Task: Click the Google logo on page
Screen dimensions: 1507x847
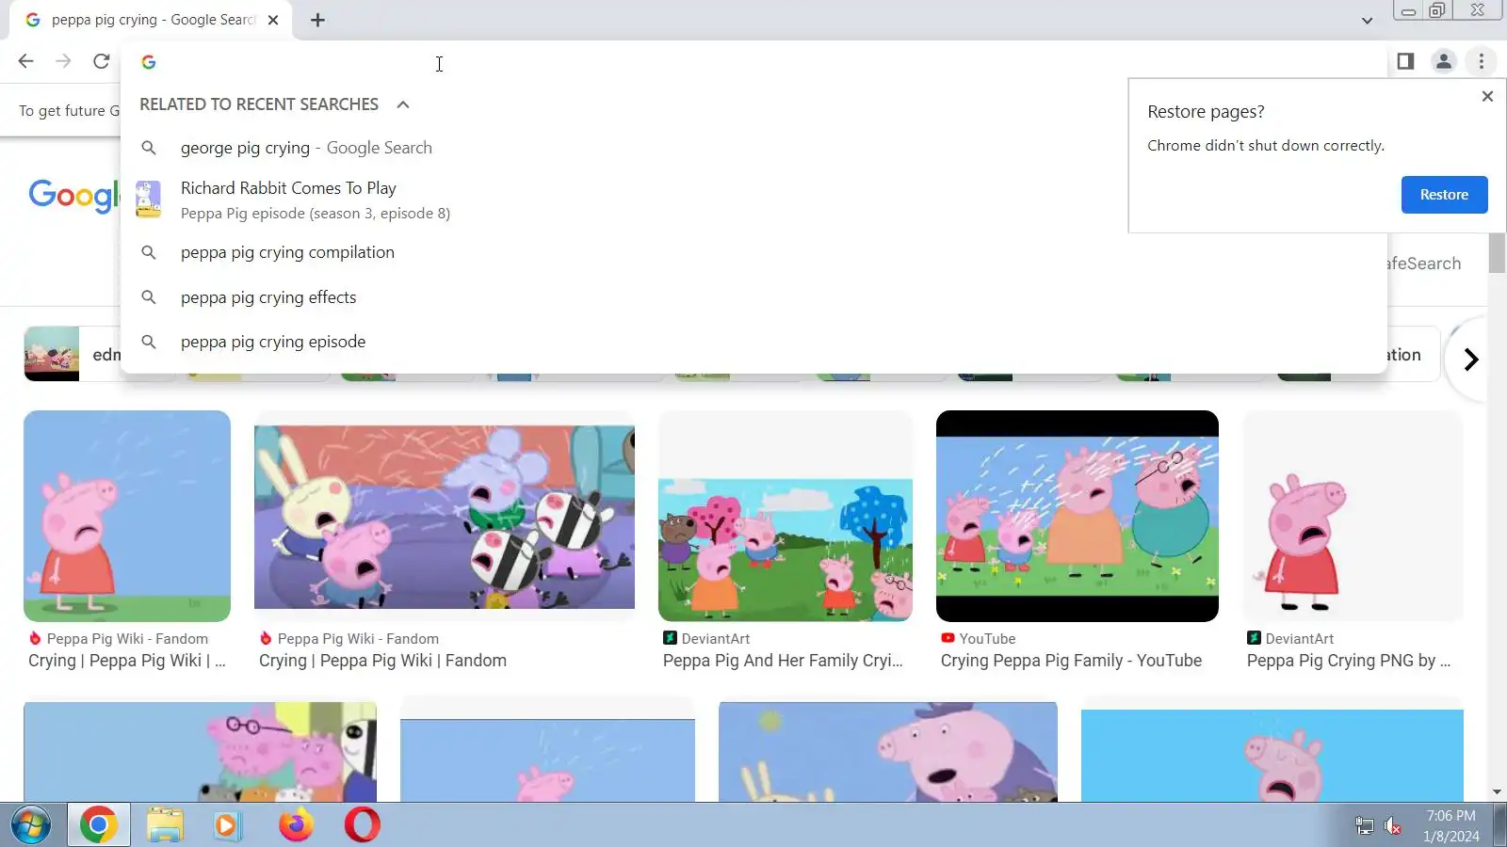Action: pyautogui.click(x=74, y=196)
